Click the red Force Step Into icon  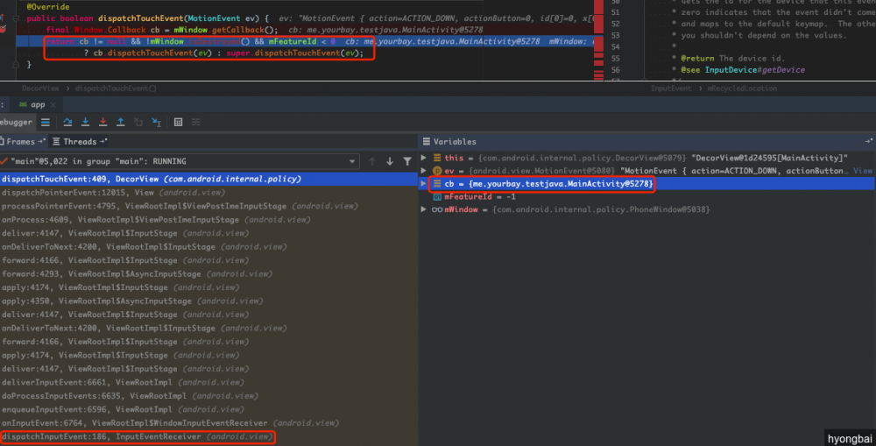click(x=102, y=122)
